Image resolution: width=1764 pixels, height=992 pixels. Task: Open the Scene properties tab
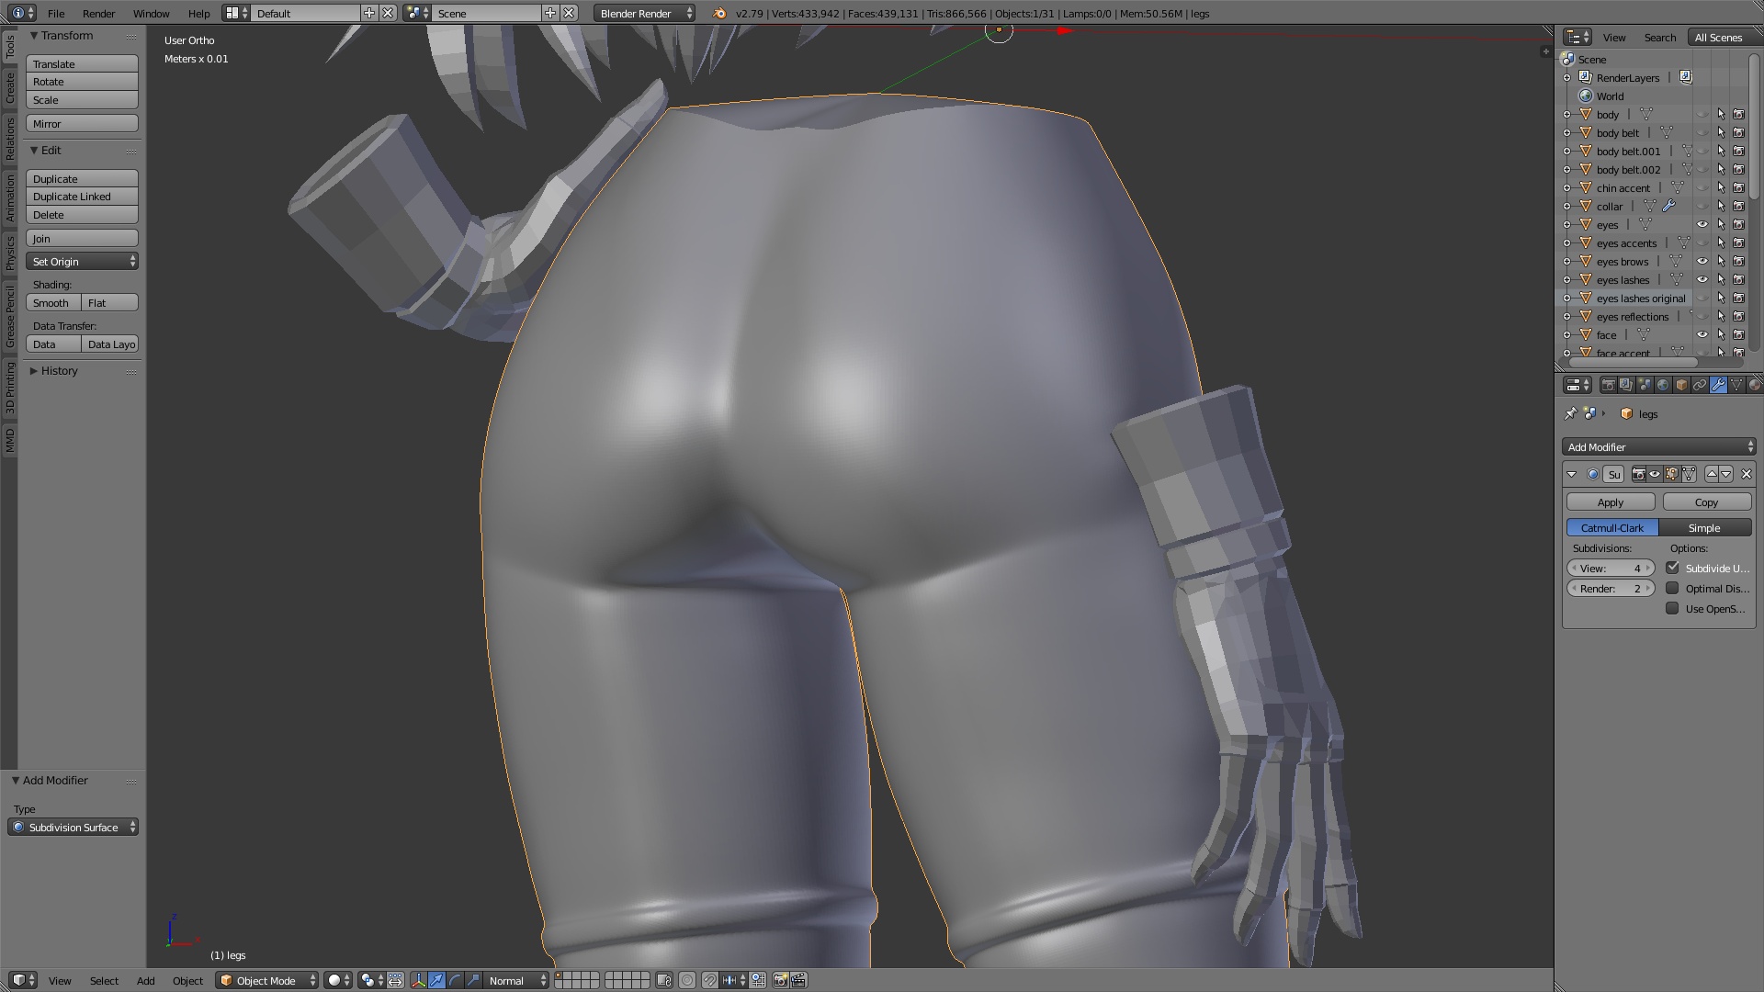coord(1645,385)
